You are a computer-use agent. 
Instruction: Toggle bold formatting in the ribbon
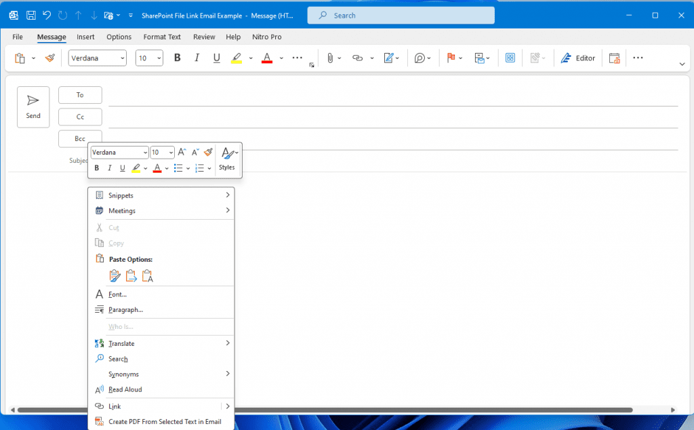(177, 58)
